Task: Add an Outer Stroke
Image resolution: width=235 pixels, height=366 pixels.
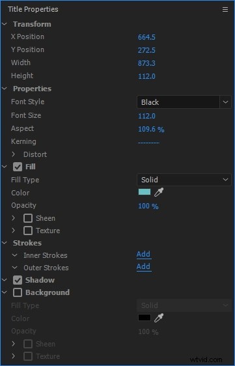Action: tap(143, 267)
